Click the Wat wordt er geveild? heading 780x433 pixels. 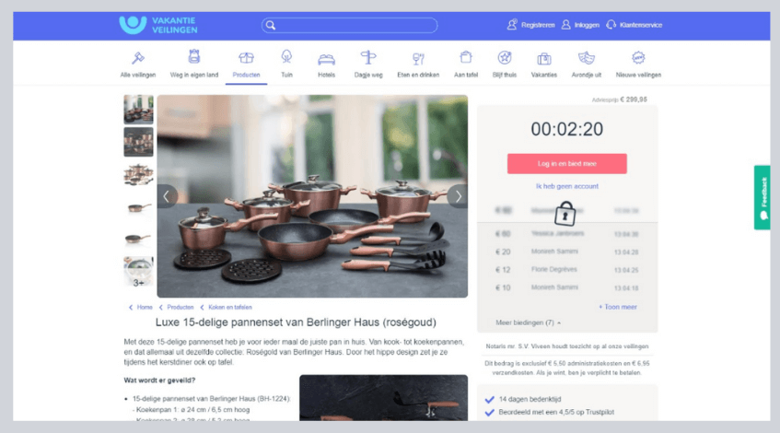coord(159,380)
